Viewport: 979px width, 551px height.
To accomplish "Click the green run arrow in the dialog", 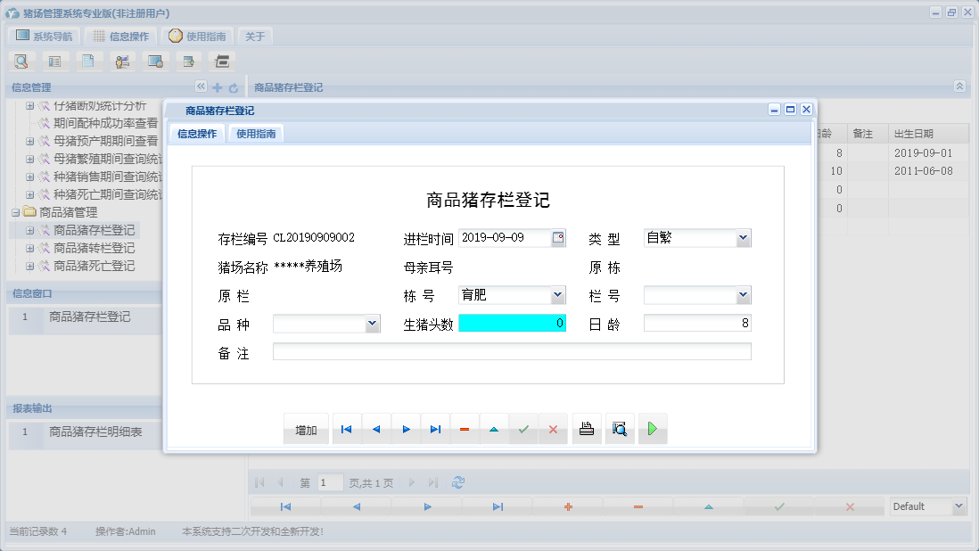I will pos(653,429).
